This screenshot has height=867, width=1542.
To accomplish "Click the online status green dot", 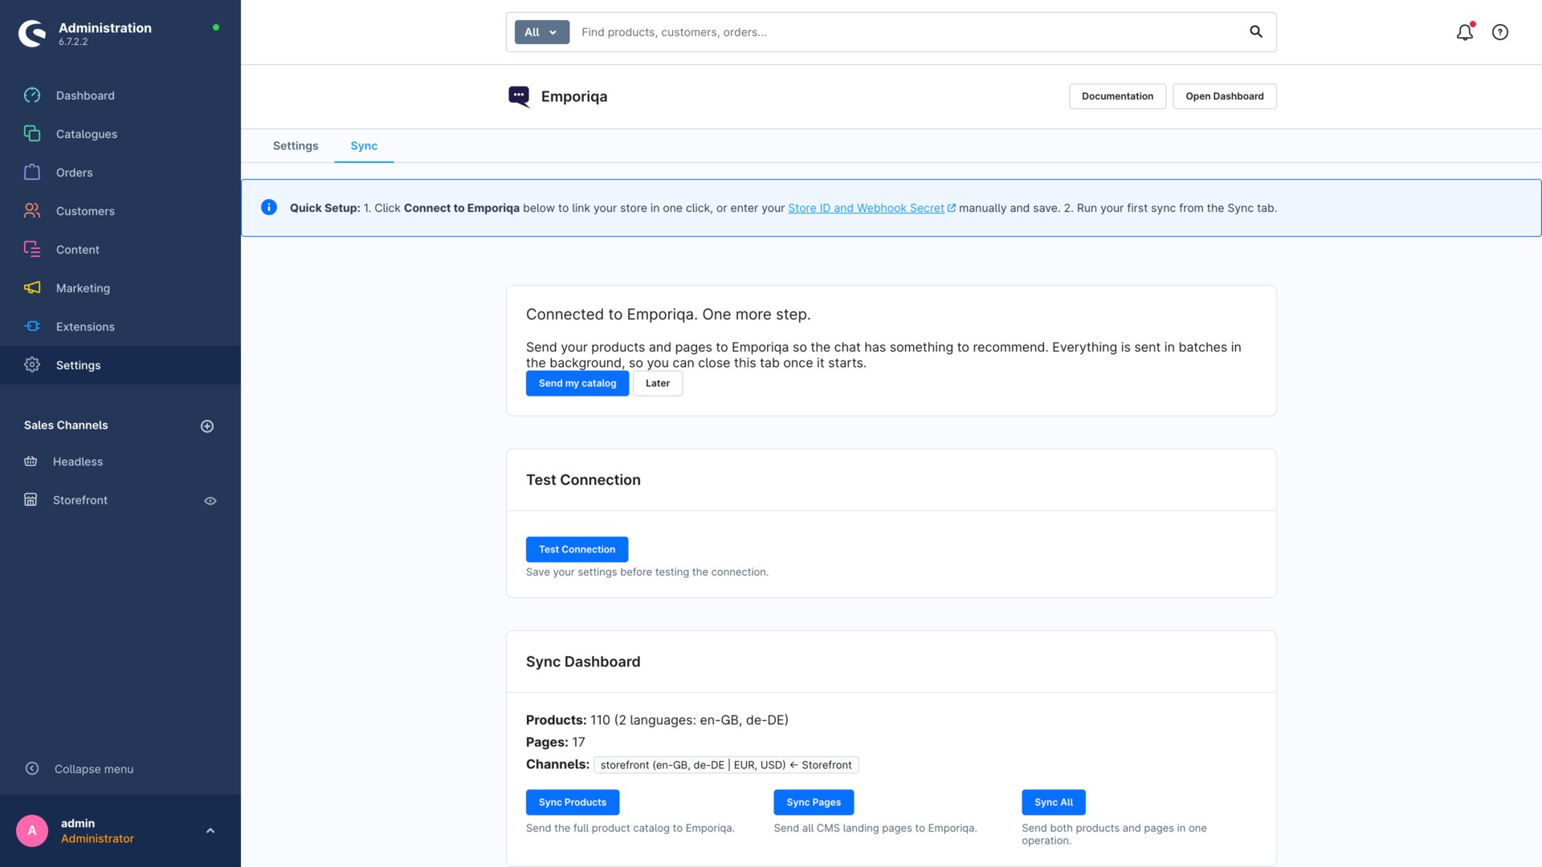I will point(216,27).
